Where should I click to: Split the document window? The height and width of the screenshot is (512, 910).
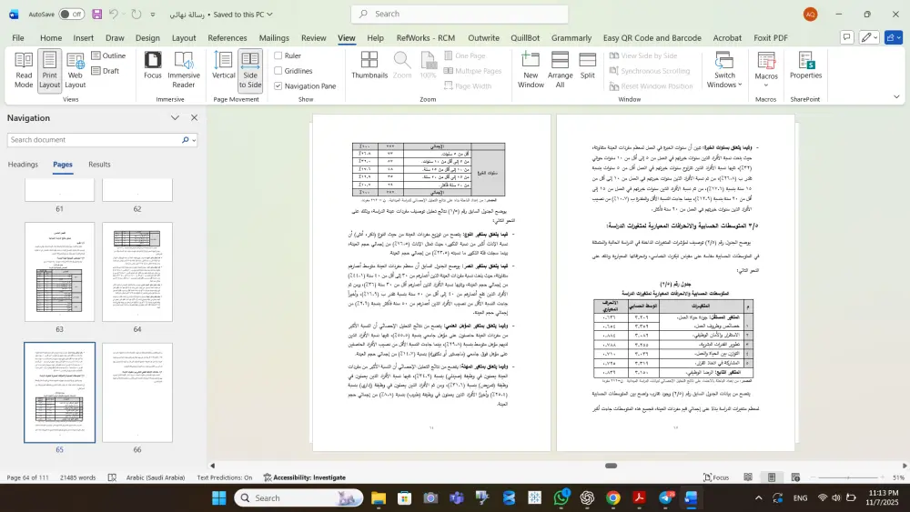(587, 65)
